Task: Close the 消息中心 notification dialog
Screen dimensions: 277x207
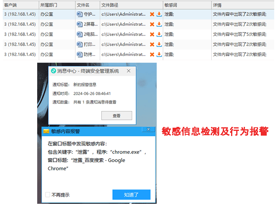Action: point(129,71)
